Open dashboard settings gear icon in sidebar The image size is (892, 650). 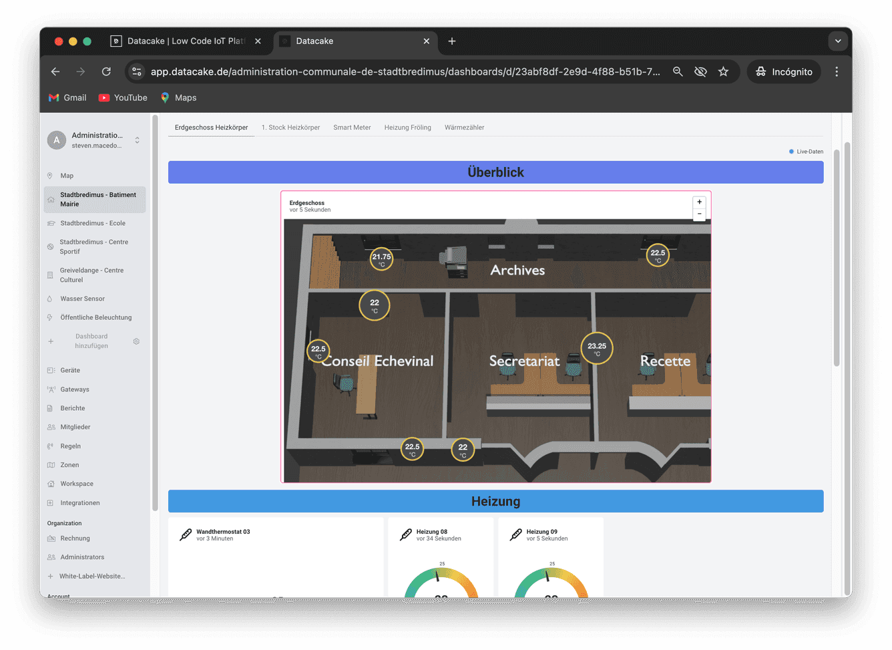(x=136, y=341)
